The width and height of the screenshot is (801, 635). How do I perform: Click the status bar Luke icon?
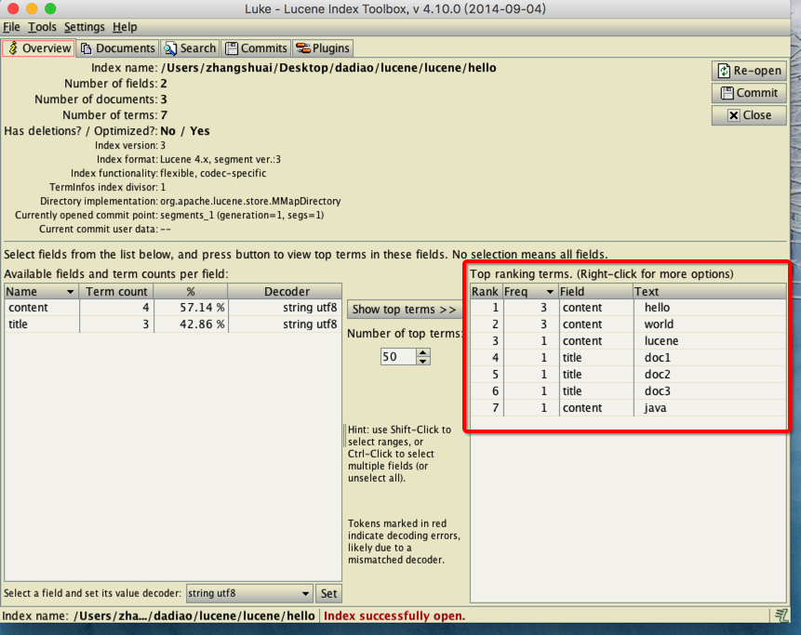[781, 615]
